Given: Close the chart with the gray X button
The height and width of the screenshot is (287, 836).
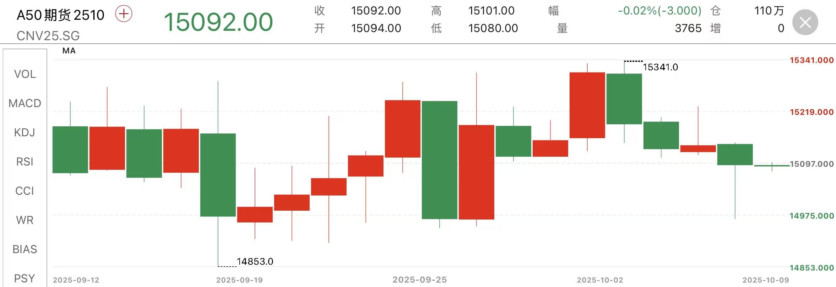Looking at the screenshot, I should coord(805,22).
